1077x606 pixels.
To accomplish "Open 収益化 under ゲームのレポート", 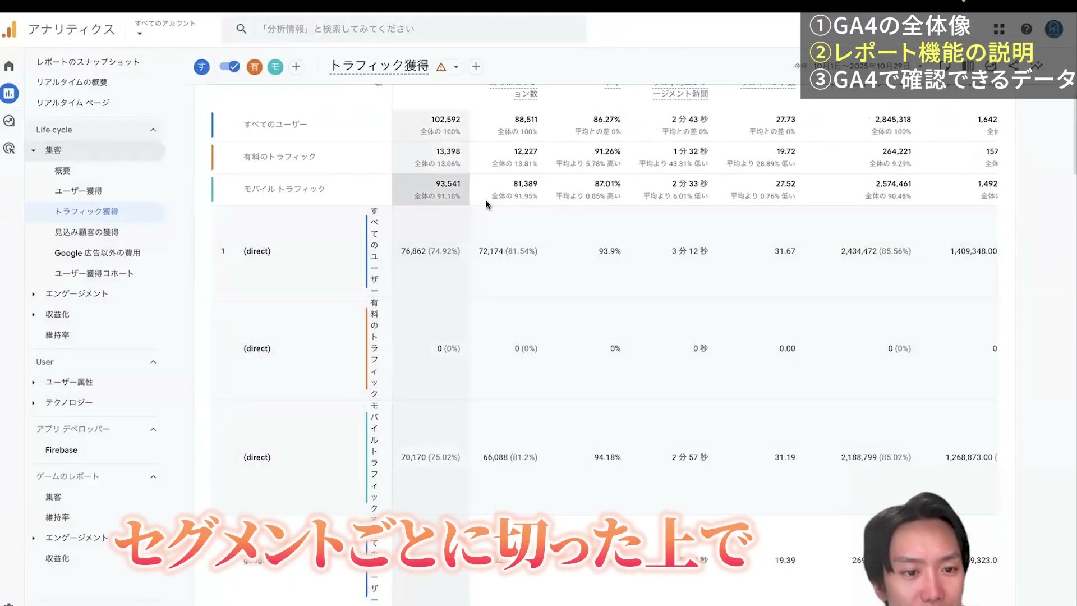I will coord(57,559).
